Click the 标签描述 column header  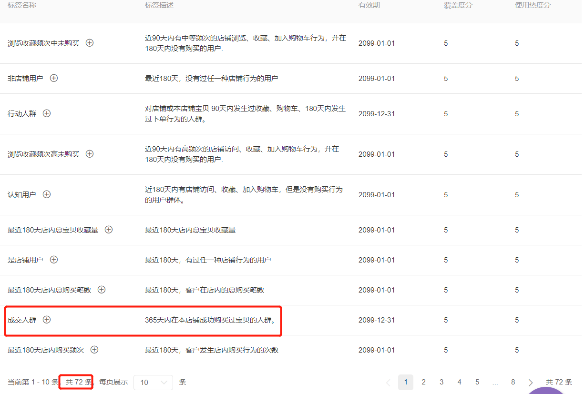[x=159, y=5]
